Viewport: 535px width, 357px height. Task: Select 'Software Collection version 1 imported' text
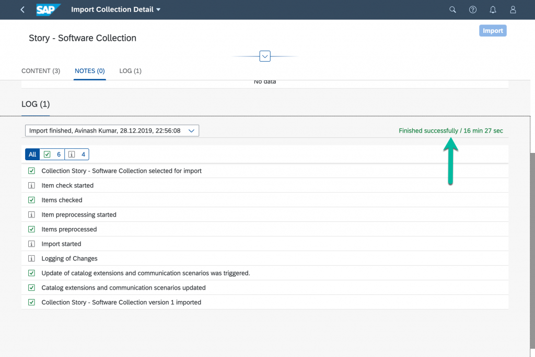click(121, 302)
